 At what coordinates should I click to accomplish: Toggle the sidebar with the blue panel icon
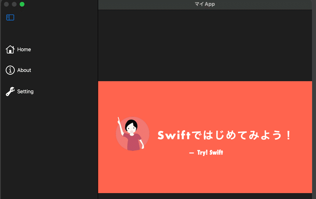(x=10, y=17)
